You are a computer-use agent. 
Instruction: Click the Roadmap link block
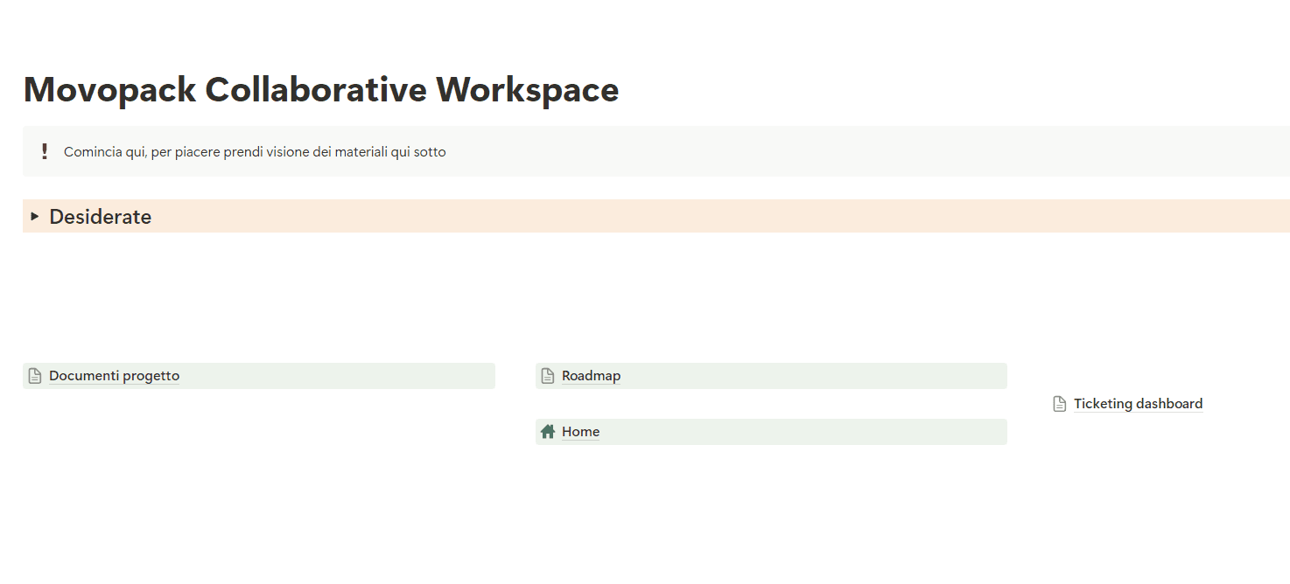click(x=770, y=375)
